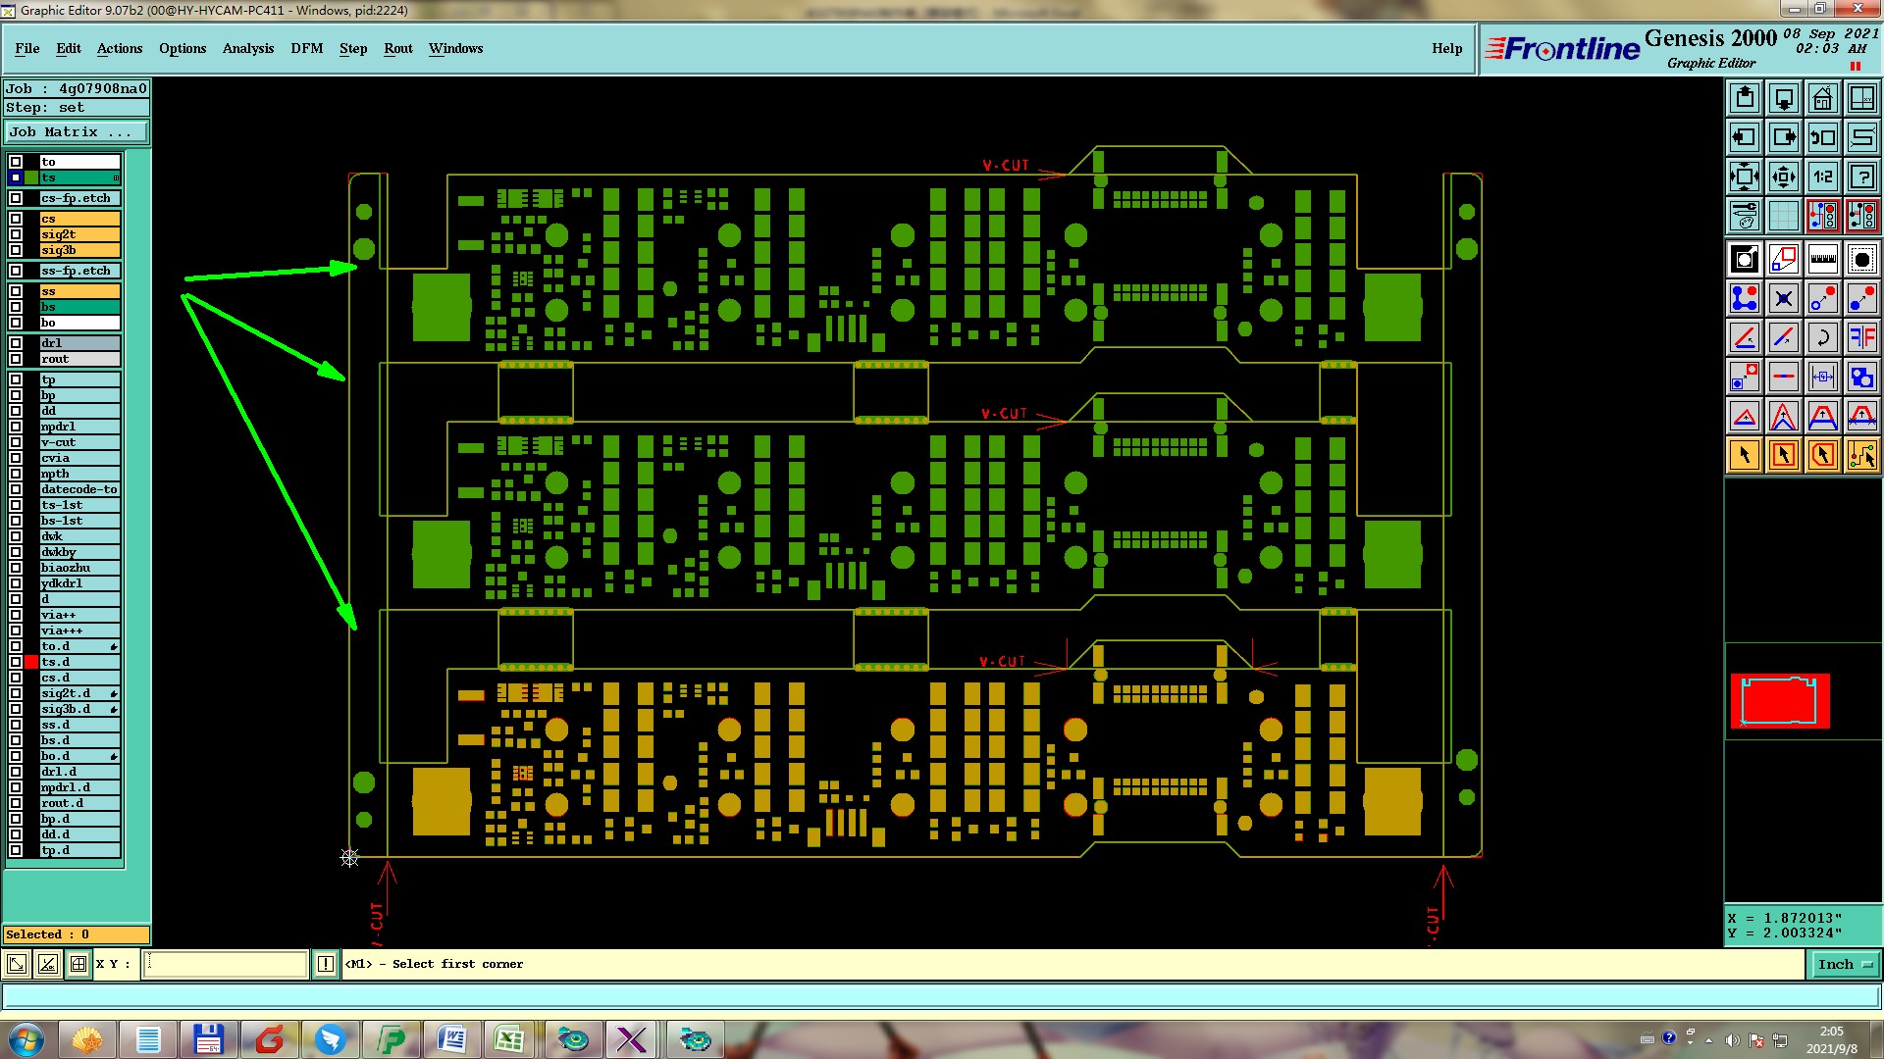
Task: Click the exclamation mark button
Action: coord(326,964)
